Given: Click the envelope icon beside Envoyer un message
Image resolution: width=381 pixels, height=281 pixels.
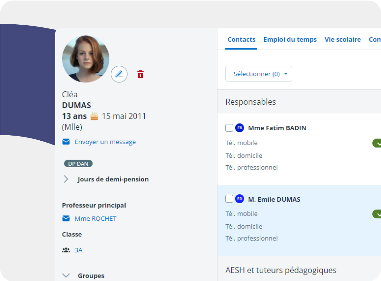Looking at the screenshot, I should [x=66, y=142].
